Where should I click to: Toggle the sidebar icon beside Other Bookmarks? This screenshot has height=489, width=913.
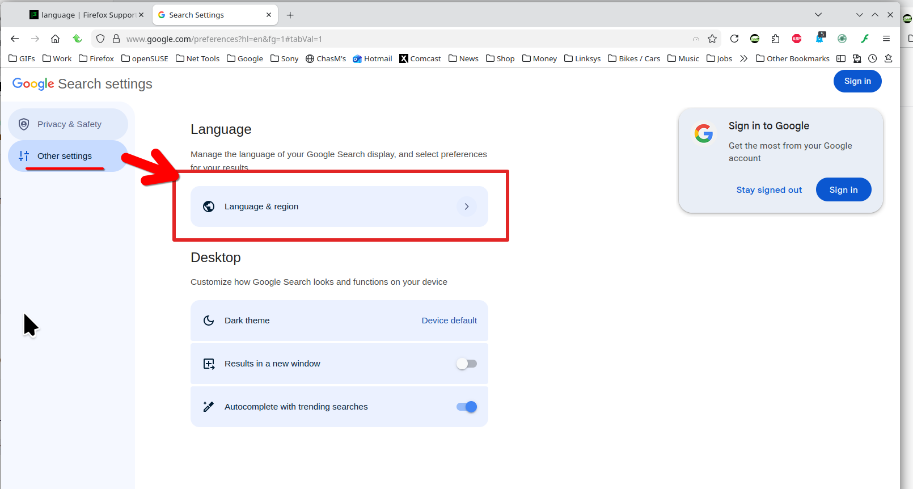pos(841,58)
